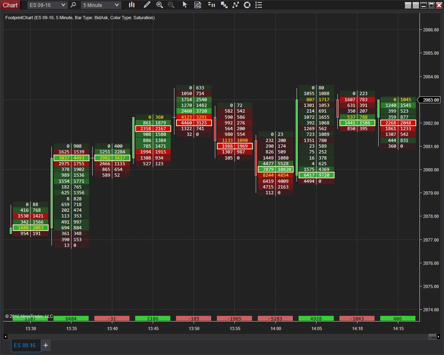Click the highlighted 2982 3617 footprint cell
This screenshot has height=355, width=444.
coord(112,158)
